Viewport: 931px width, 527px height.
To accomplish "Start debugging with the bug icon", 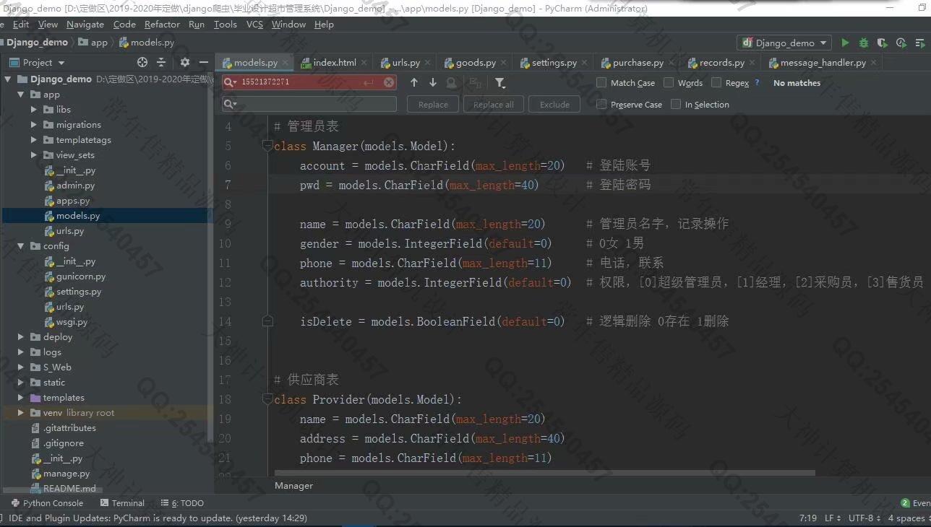I will 864,43.
